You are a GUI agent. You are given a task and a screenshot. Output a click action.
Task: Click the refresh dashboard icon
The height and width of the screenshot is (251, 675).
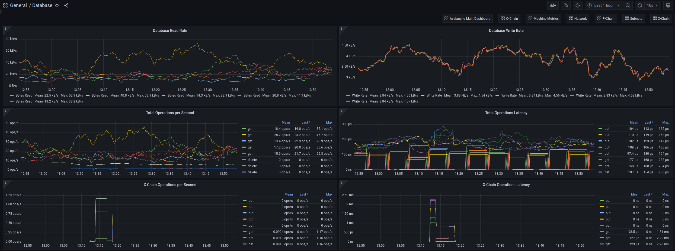click(640, 5)
